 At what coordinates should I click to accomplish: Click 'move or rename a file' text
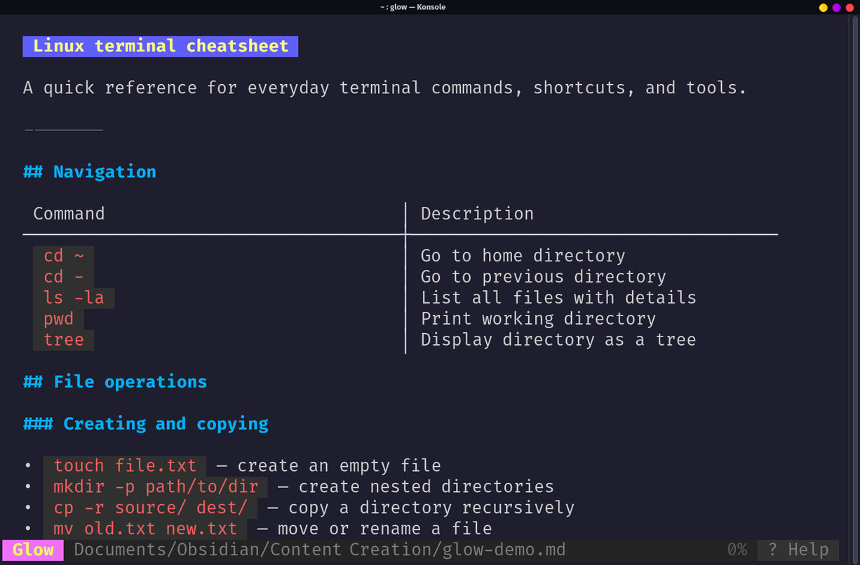point(384,529)
